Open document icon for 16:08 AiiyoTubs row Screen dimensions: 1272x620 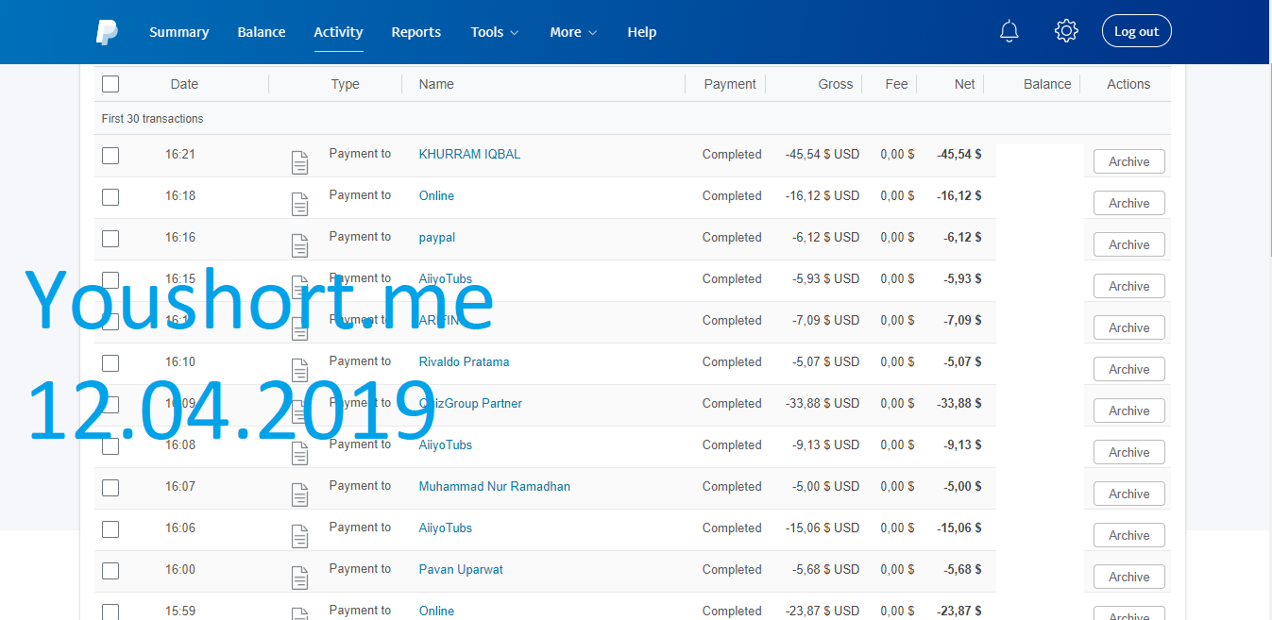299,453
